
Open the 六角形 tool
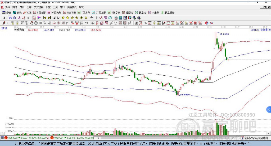[153, 13]
